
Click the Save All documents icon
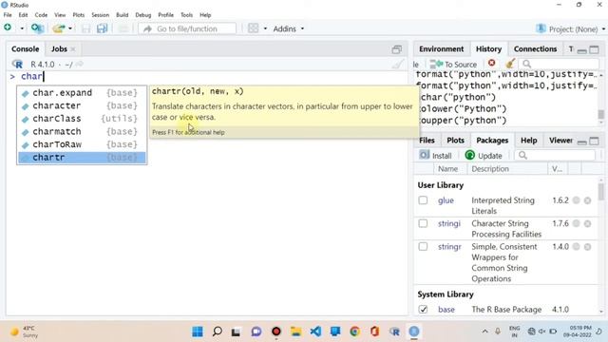point(102,28)
